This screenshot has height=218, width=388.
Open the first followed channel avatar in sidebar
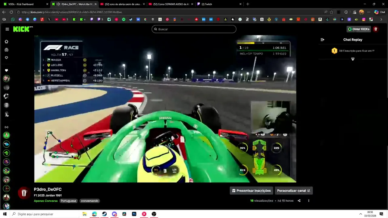(x=6, y=79)
